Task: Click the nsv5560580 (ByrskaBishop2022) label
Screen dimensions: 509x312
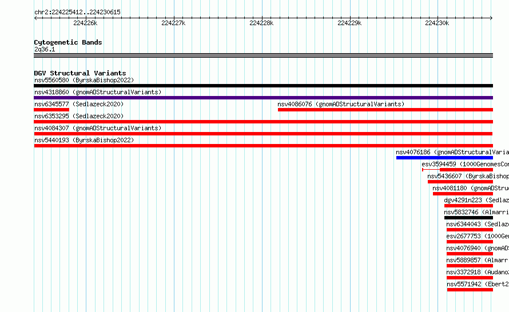Action: pyautogui.click(x=84, y=80)
